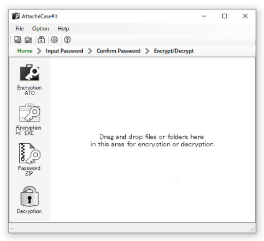Viewport: 264px width, 241px height.
Task: Maximize the AttachéCase#3 window
Action: click(x=224, y=16)
